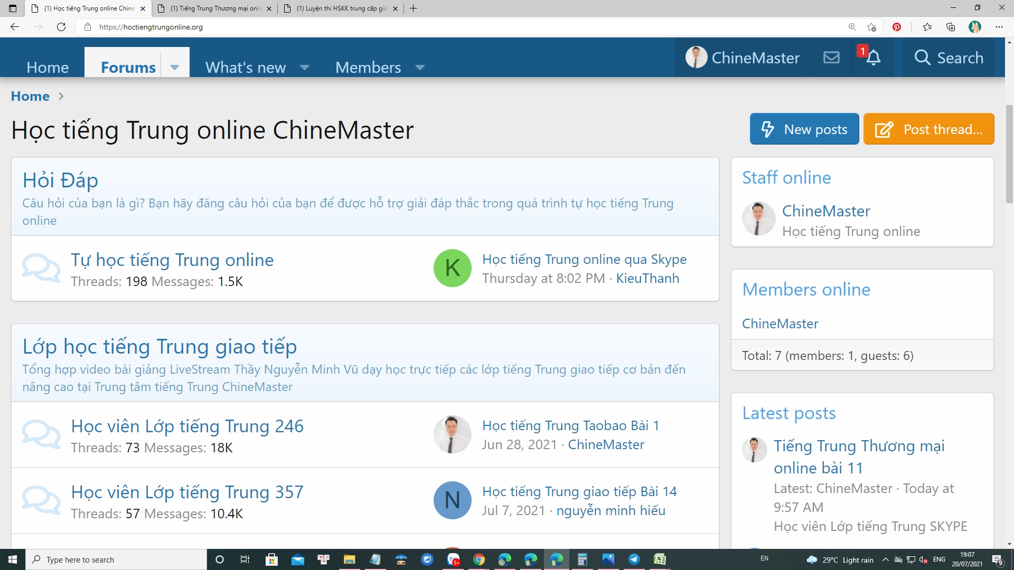Open the Edge collections icon

pyautogui.click(x=951, y=27)
